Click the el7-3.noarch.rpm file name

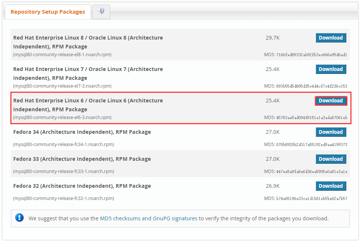coord(62,86)
